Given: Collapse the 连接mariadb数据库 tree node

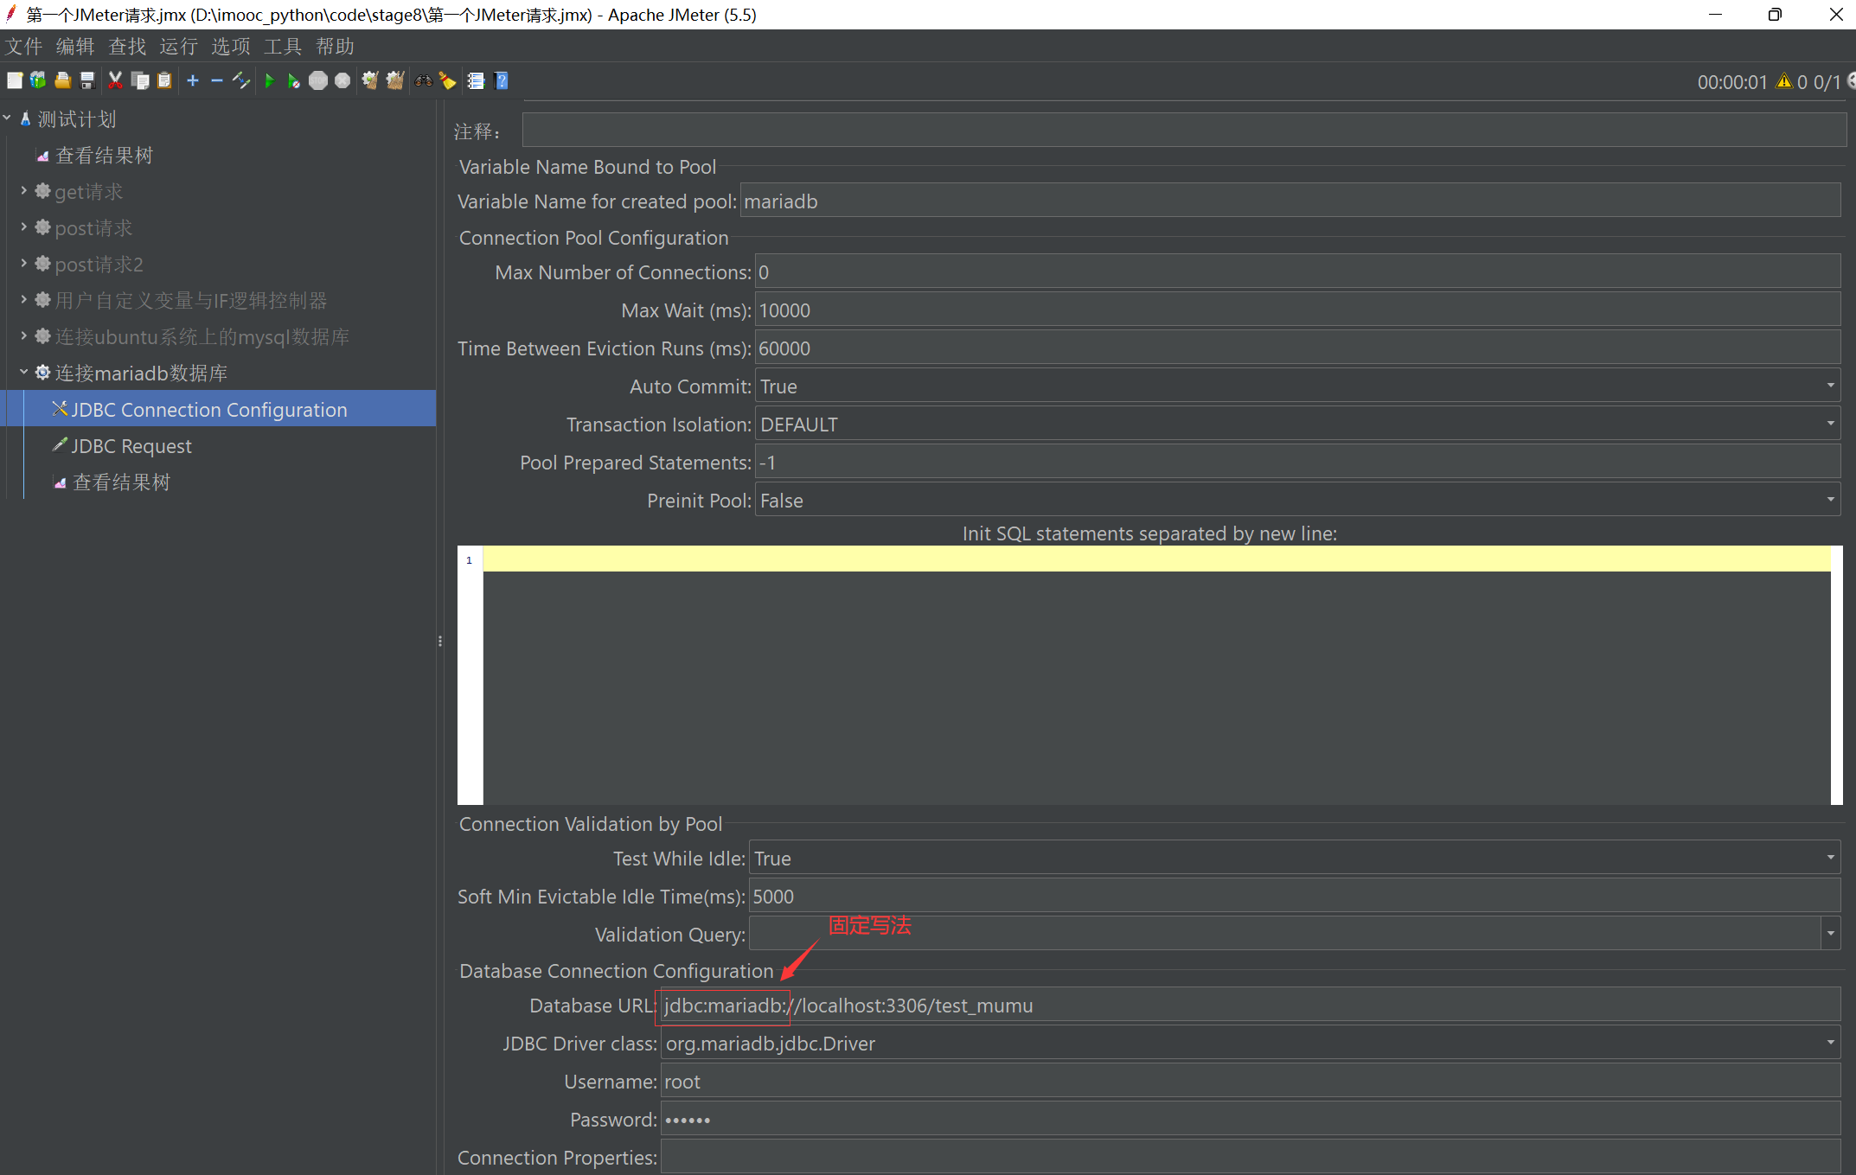Looking at the screenshot, I should coord(23,373).
